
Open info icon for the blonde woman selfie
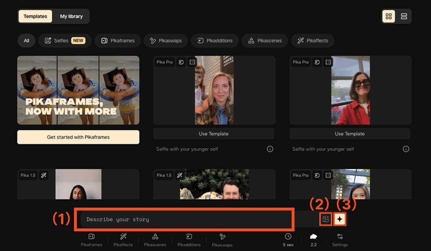click(270, 149)
